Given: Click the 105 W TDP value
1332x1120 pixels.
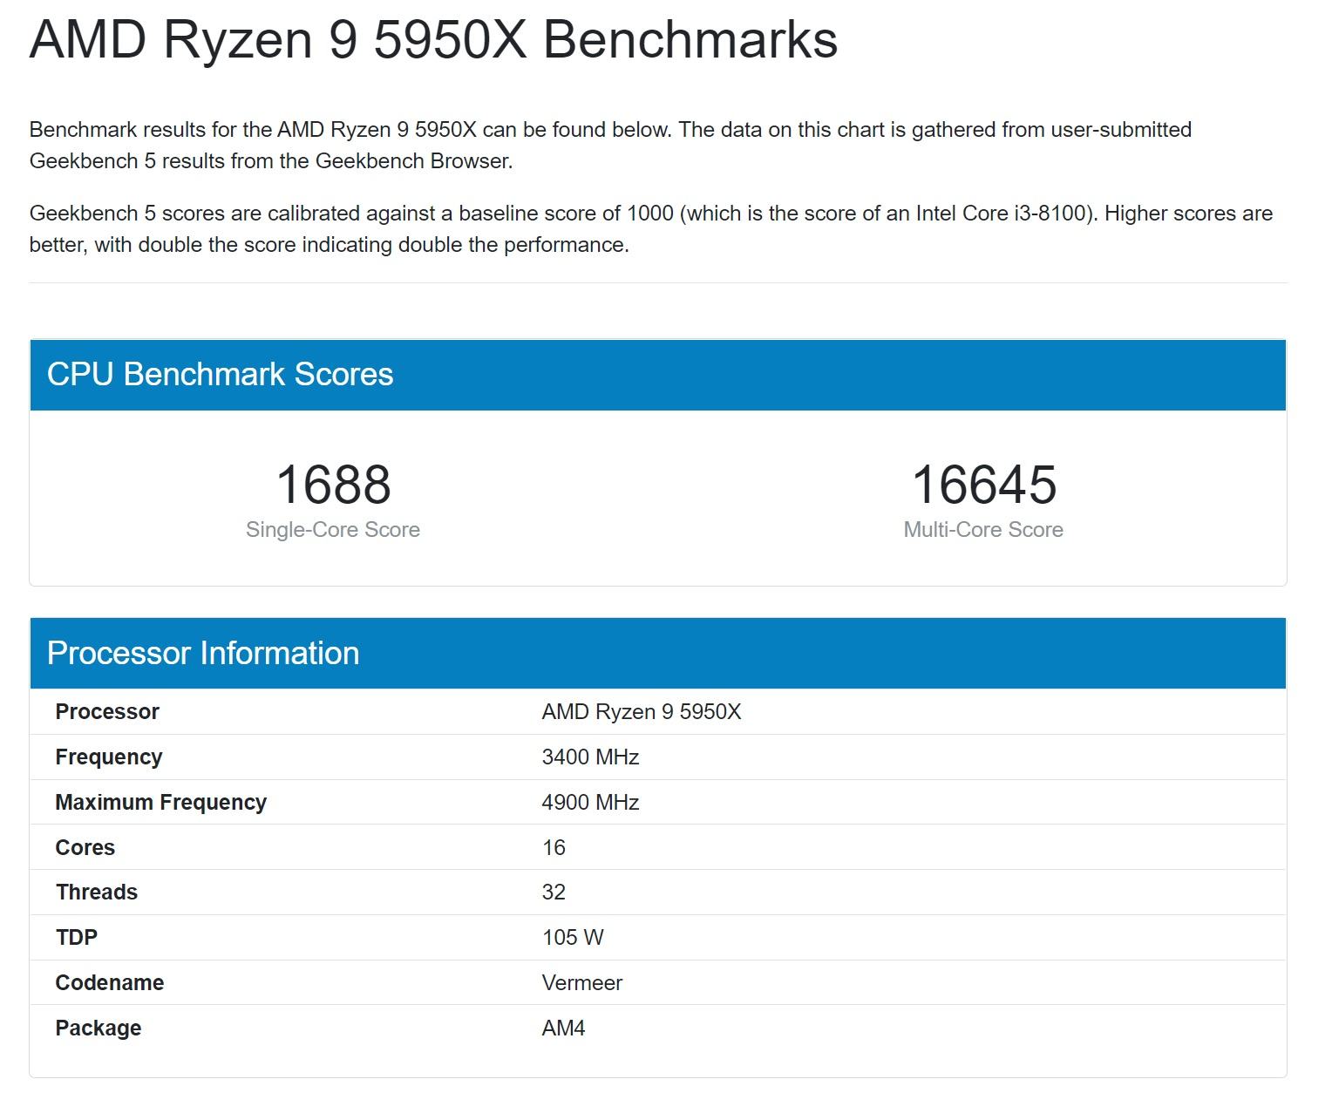Looking at the screenshot, I should pos(573,938).
